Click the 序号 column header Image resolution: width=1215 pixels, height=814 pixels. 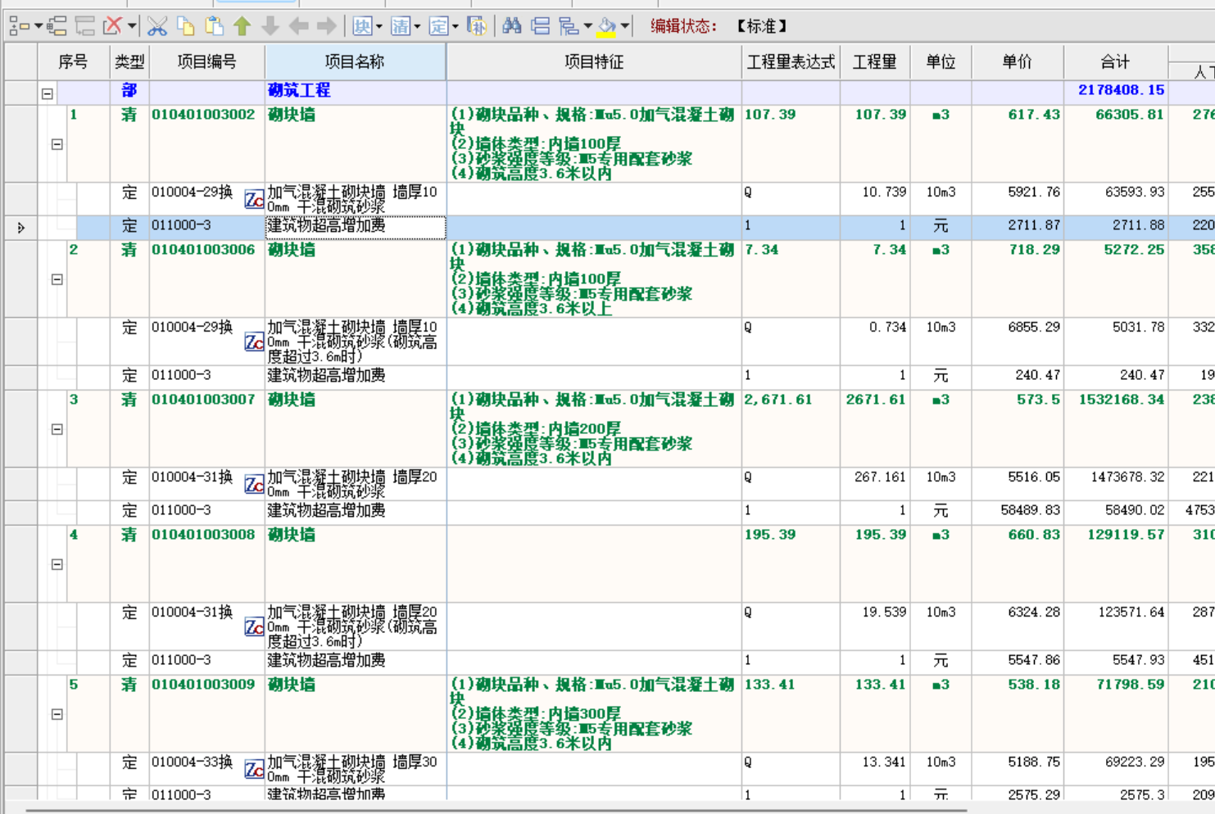point(74,61)
